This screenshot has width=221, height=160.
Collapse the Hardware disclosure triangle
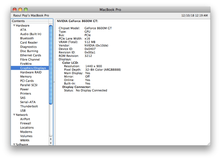(x=14, y=26)
